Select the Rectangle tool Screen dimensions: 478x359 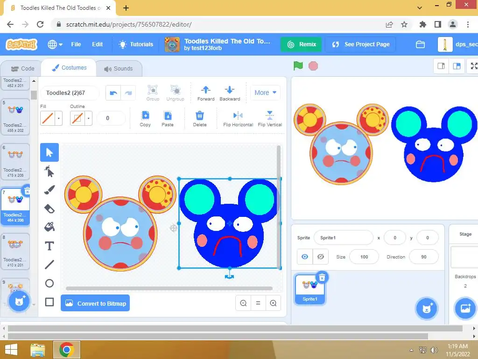tap(49, 302)
